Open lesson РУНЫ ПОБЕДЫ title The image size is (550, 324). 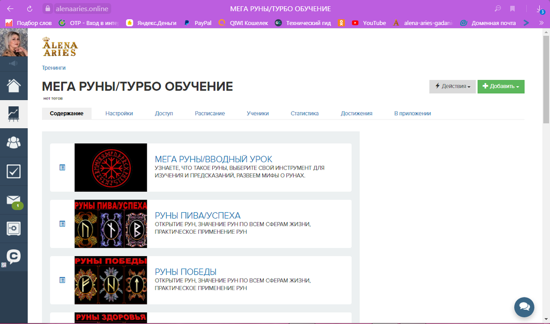(186, 272)
